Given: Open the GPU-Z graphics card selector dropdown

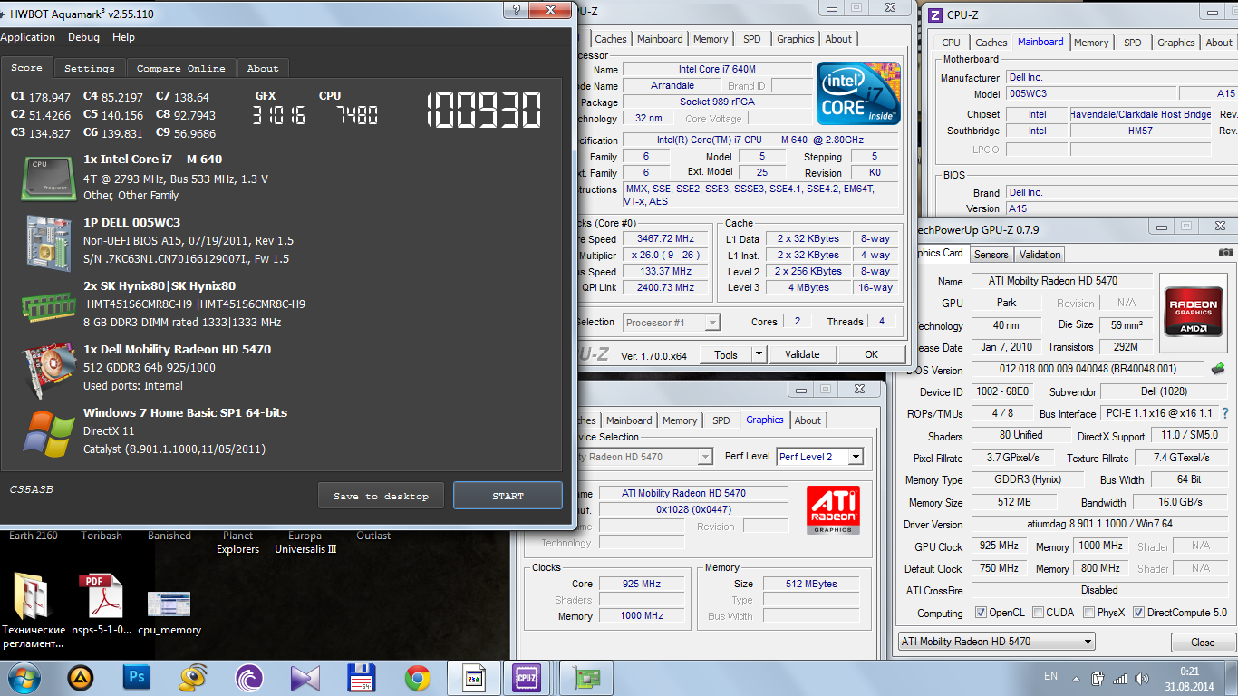Looking at the screenshot, I should pos(996,642).
